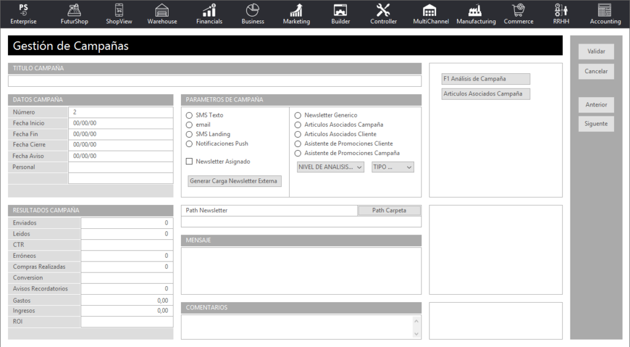Click the Fecha Cierre date field

click(x=121, y=145)
